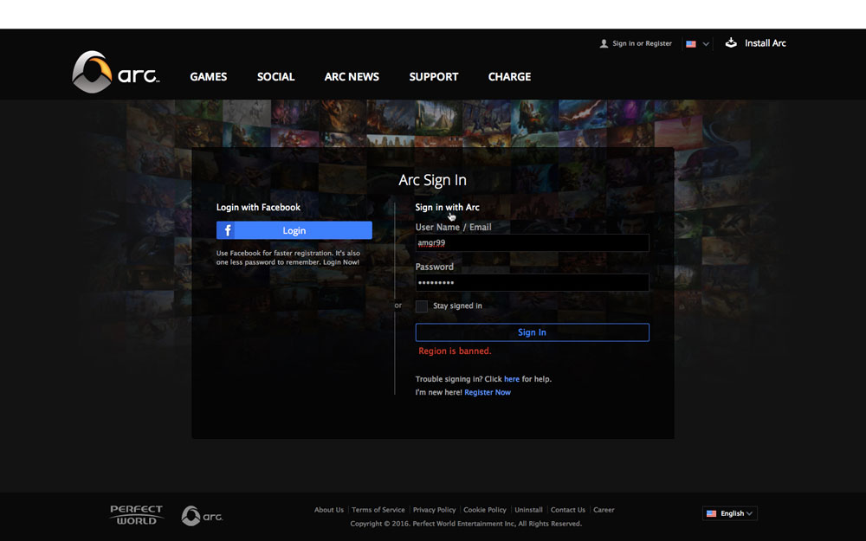Viewport: 866px width, 541px height.
Task: Open the Social menu
Action: point(275,77)
